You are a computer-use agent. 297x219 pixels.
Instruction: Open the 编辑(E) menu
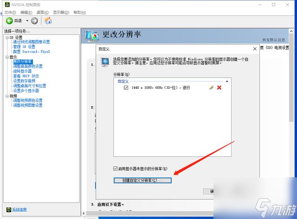(26, 13)
